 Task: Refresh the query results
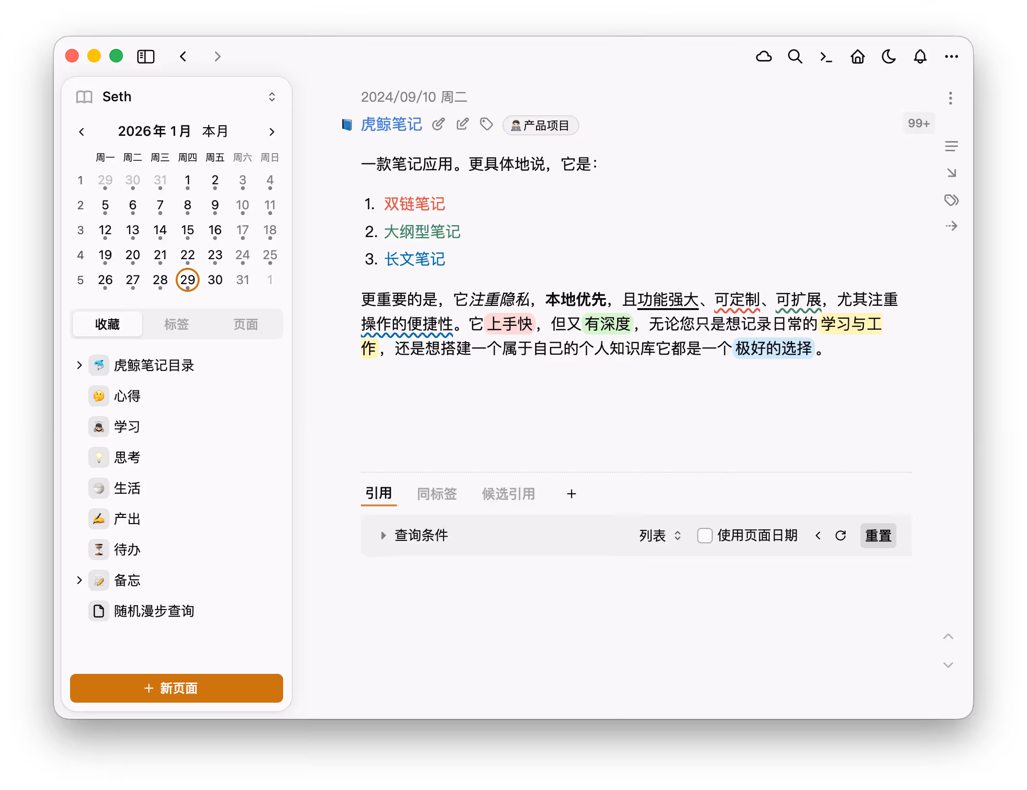[840, 536]
